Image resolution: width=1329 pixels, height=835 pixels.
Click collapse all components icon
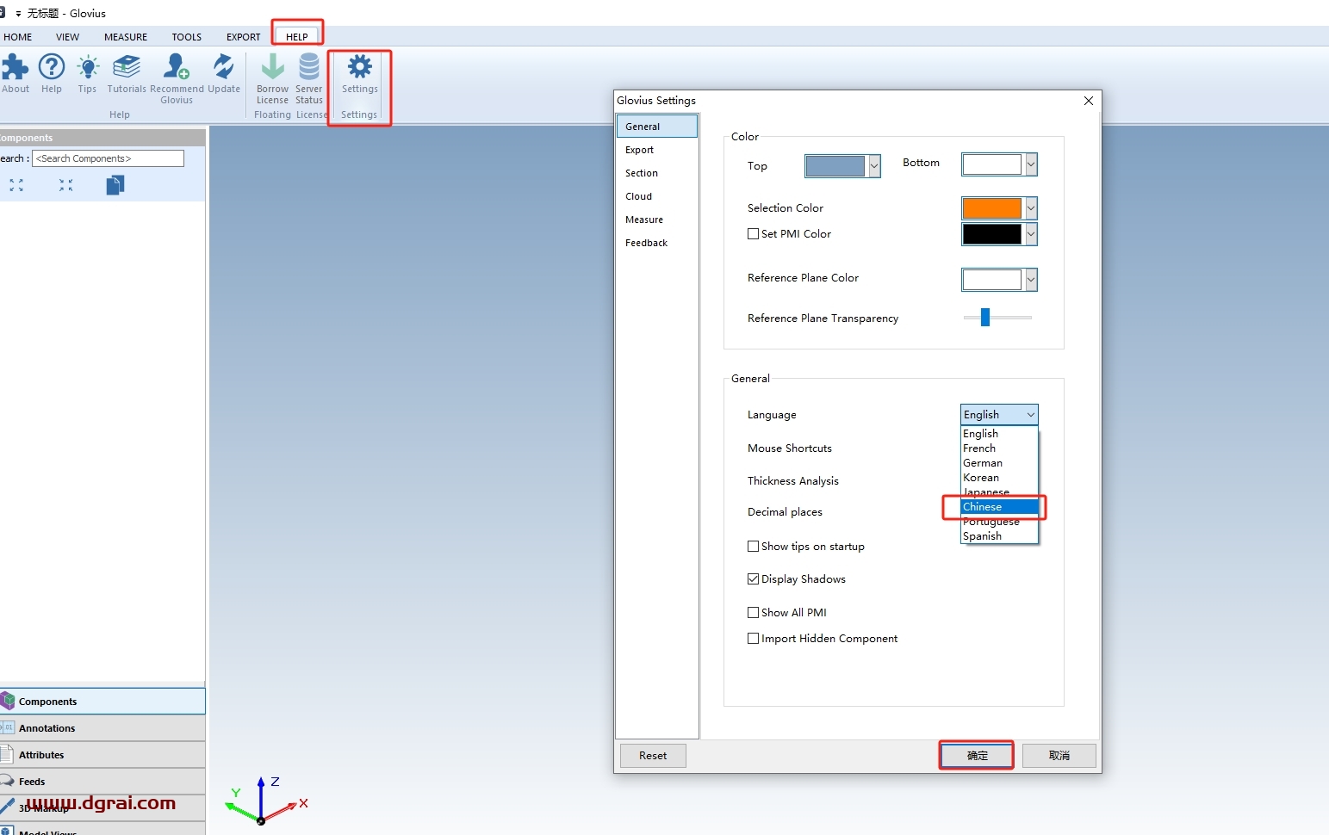coord(66,185)
